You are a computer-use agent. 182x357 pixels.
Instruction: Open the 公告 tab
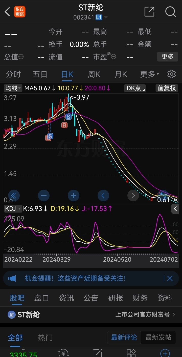91,298
